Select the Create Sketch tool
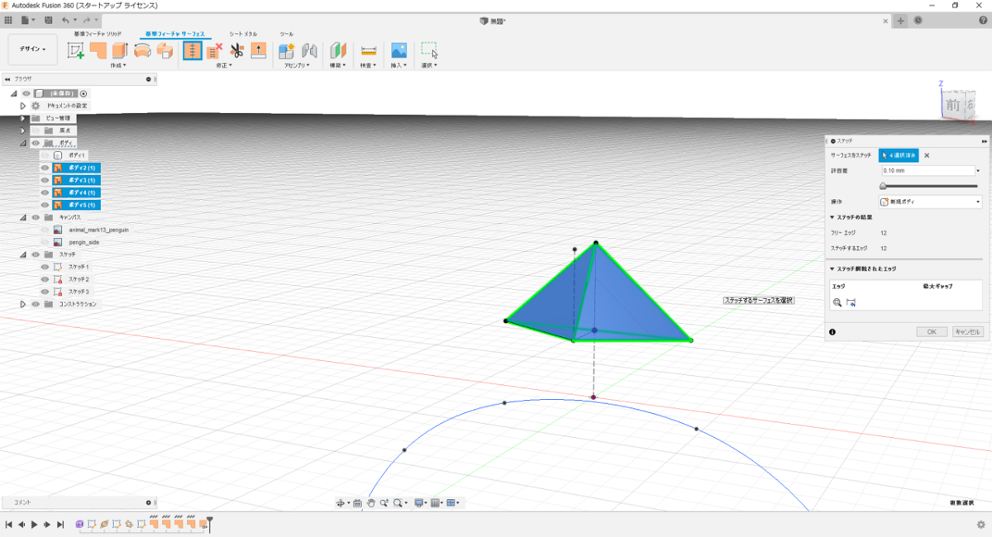The height and width of the screenshot is (537, 992). (x=76, y=51)
